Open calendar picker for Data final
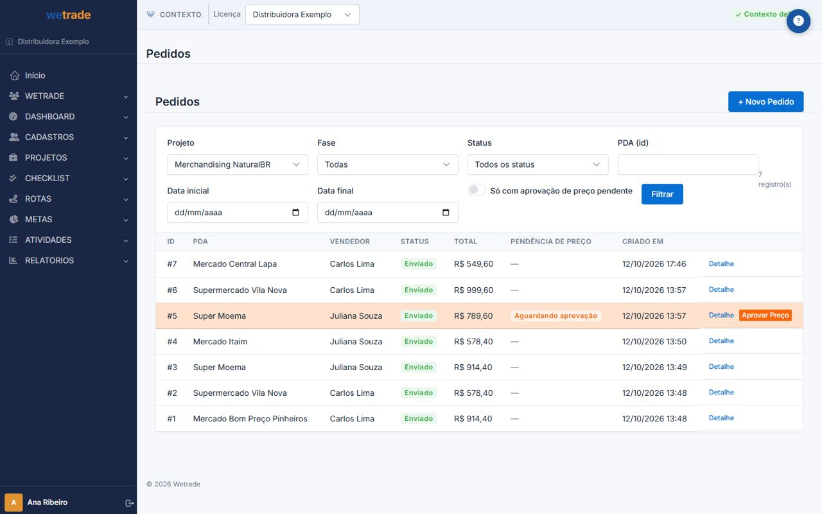Viewport: 822px width, 514px height. (446, 213)
